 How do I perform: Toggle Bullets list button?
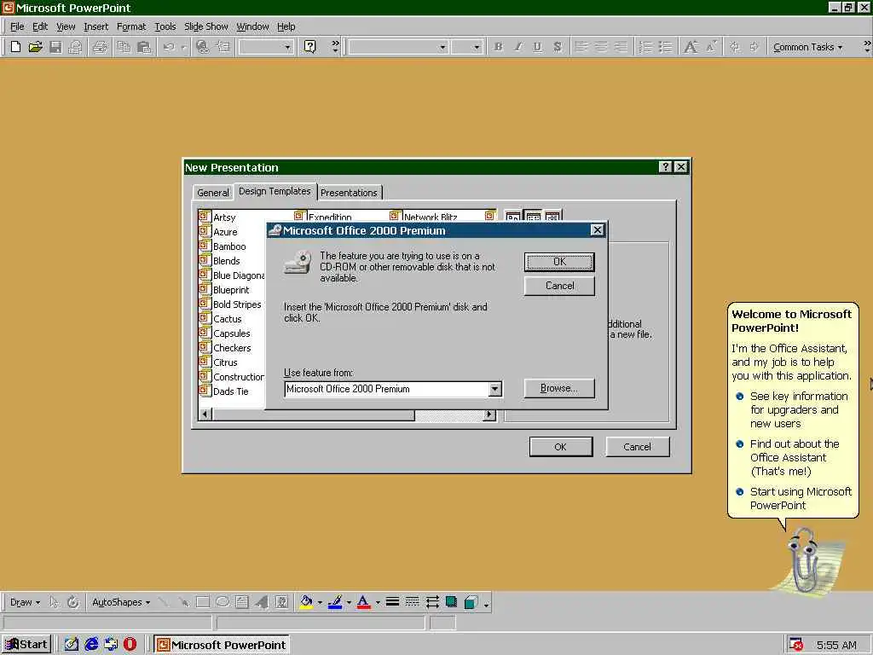tap(665, 47)
